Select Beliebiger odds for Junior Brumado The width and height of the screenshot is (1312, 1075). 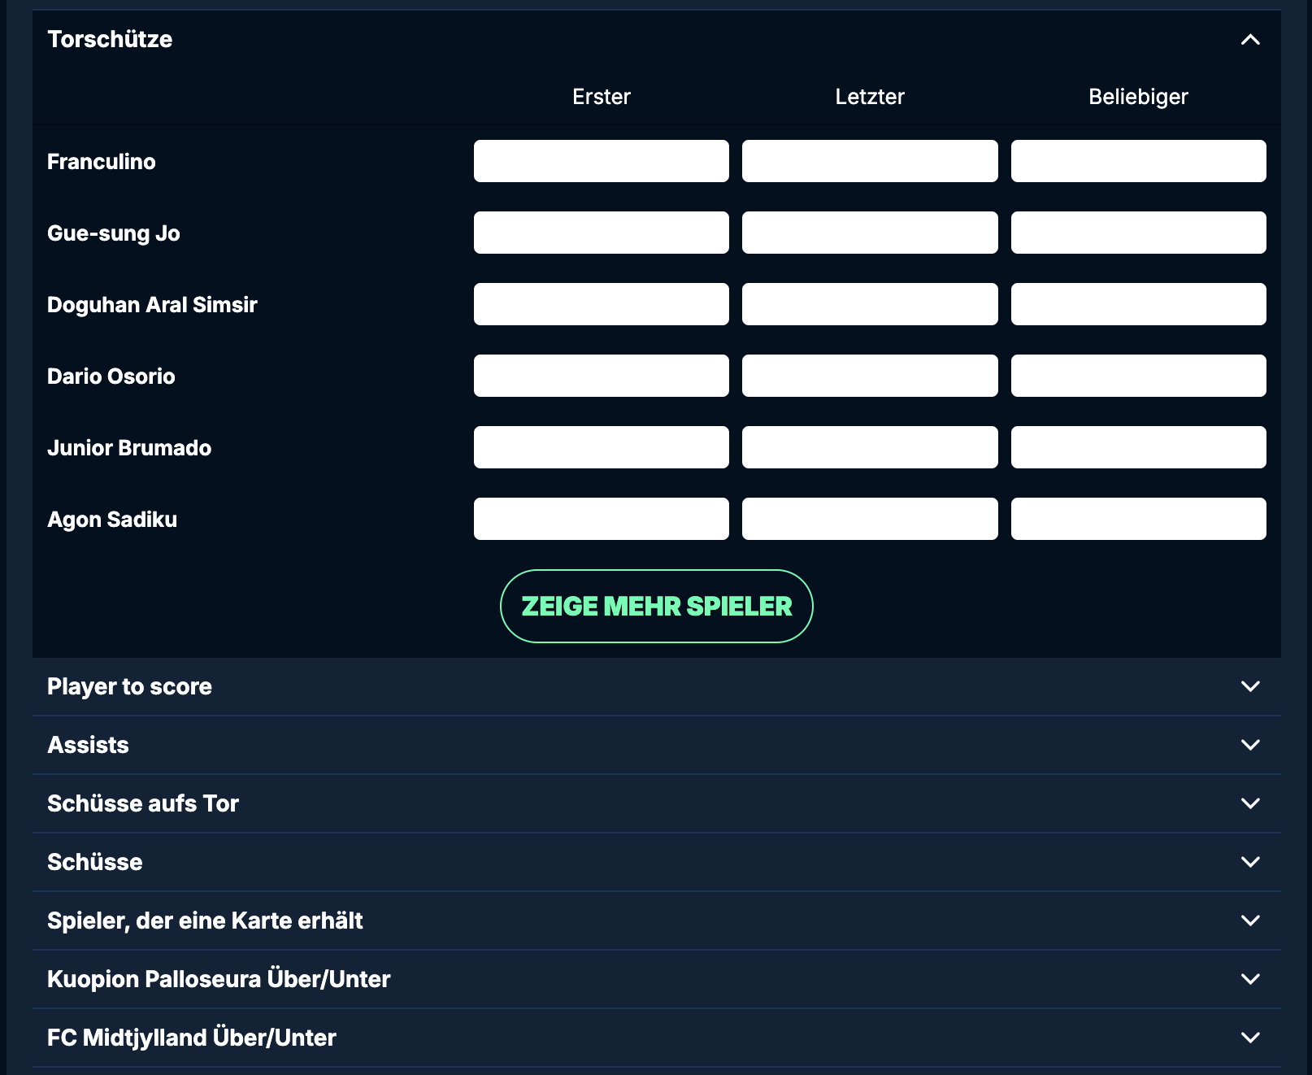pyautogui.click(x=1138, y=446)
